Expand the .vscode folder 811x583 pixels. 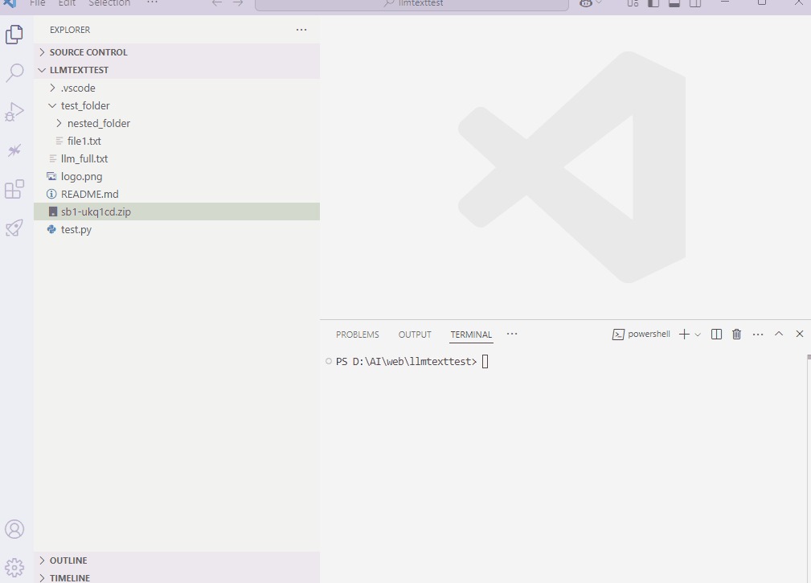(x=177, y=88)
